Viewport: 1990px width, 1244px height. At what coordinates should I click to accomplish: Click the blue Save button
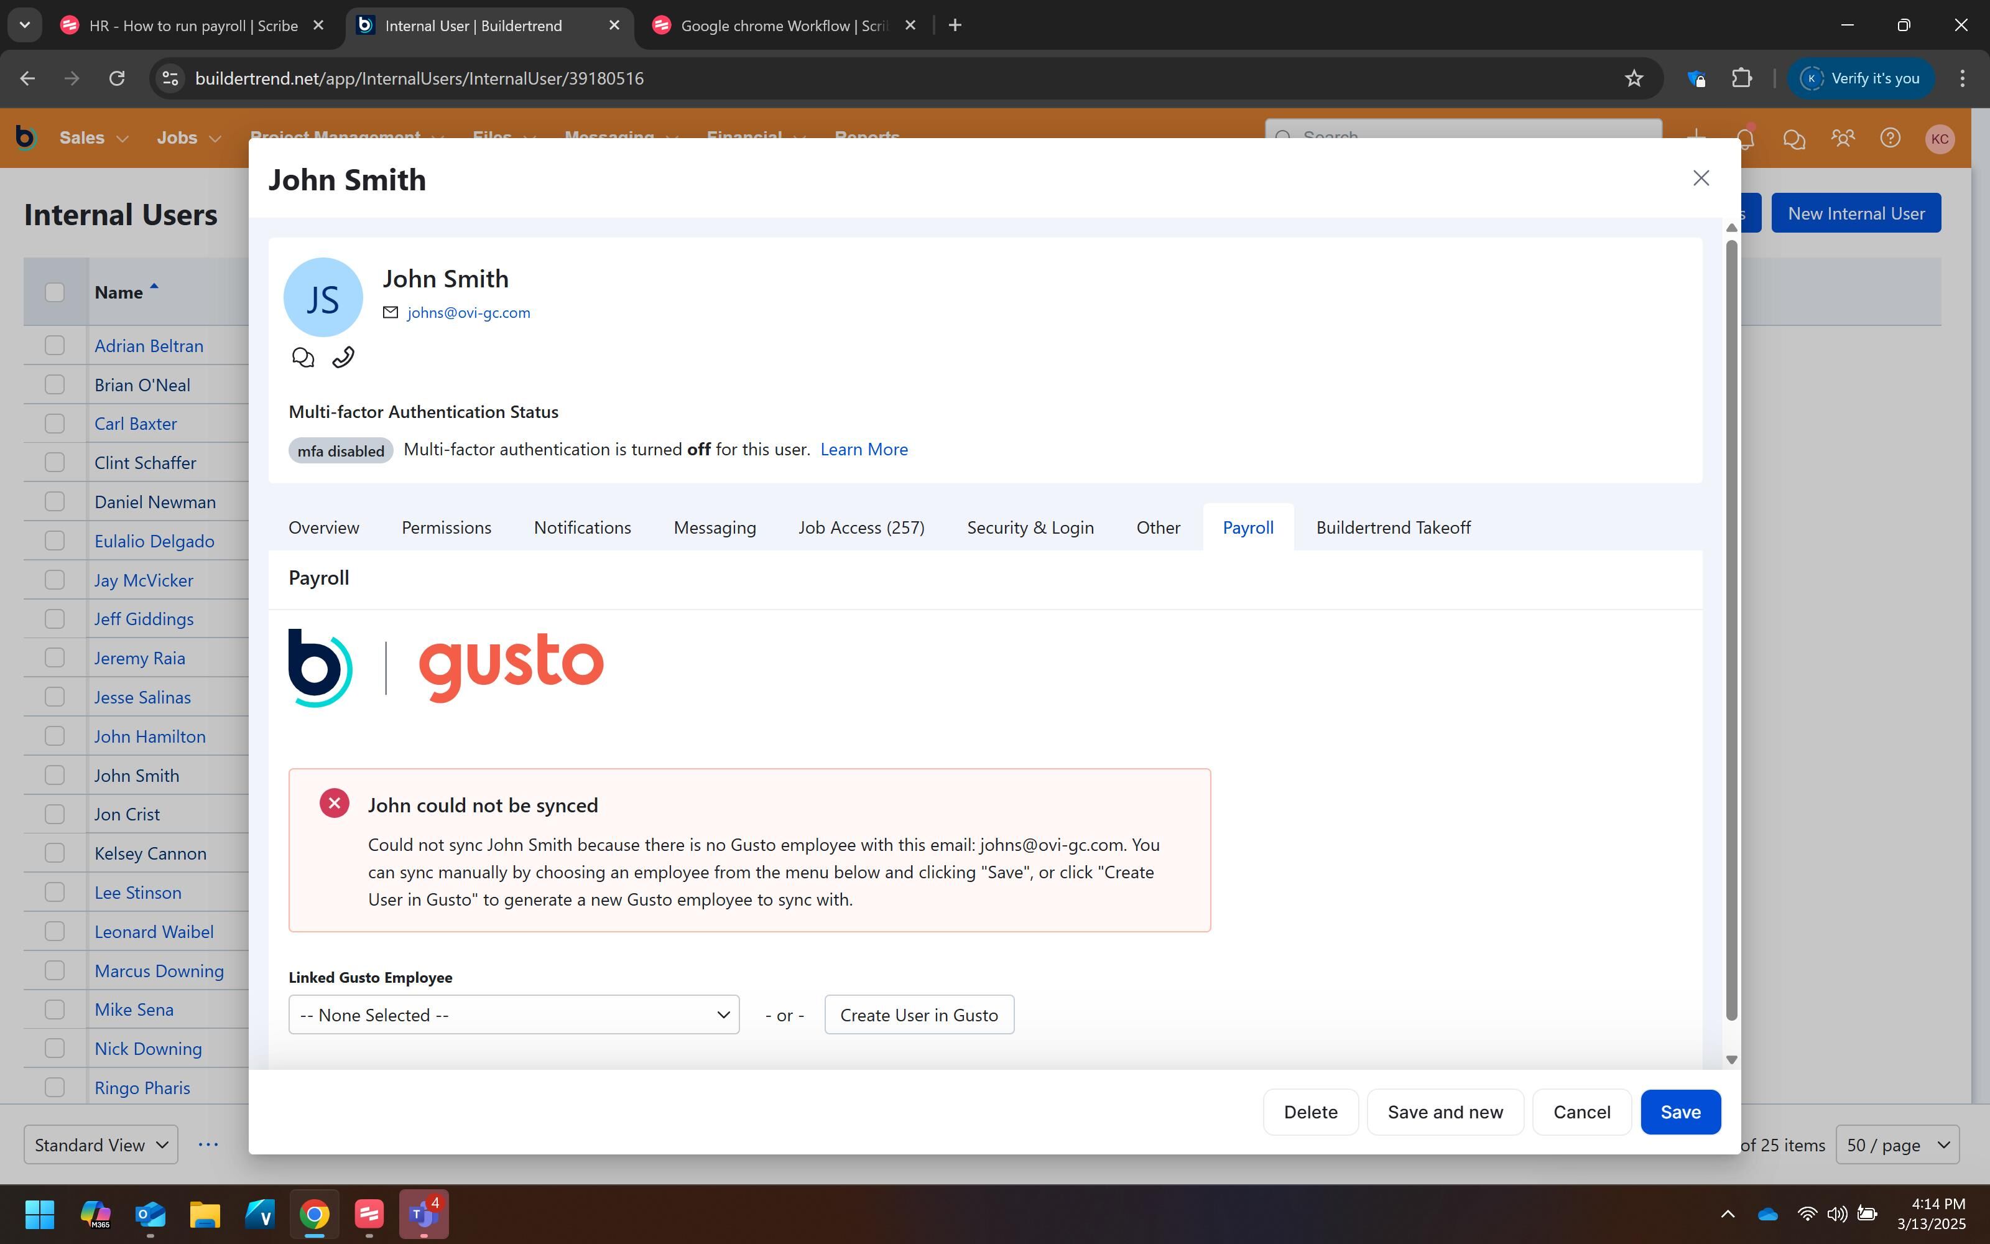click(x=1680, y=1112)
